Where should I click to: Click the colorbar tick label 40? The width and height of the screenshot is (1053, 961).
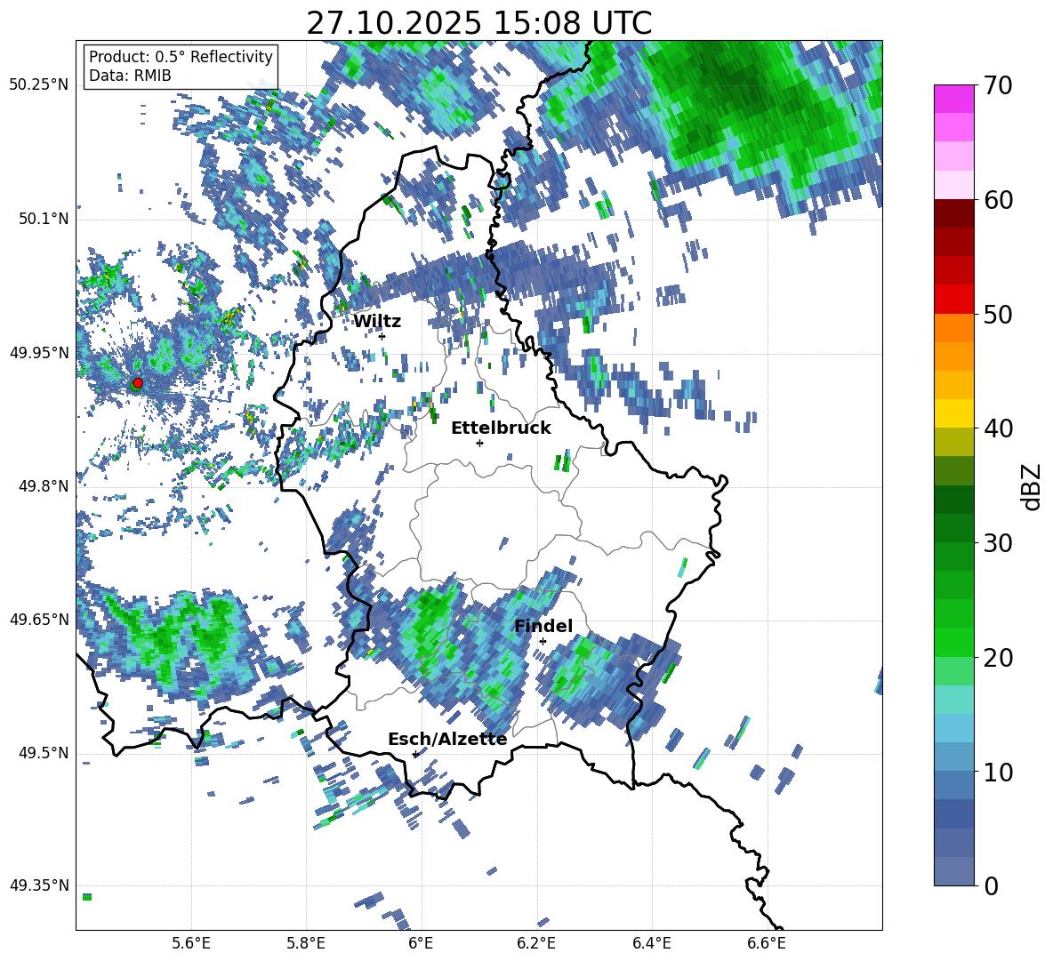point(998,428)
